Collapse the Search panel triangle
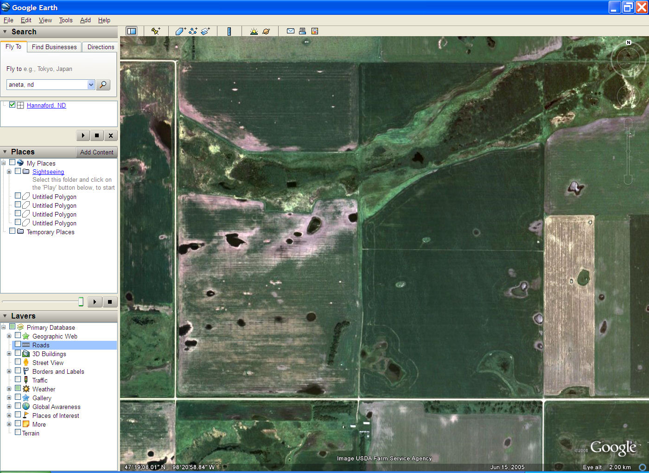The height and width of the screenshot is (473, 649). [x=5, y=32]
